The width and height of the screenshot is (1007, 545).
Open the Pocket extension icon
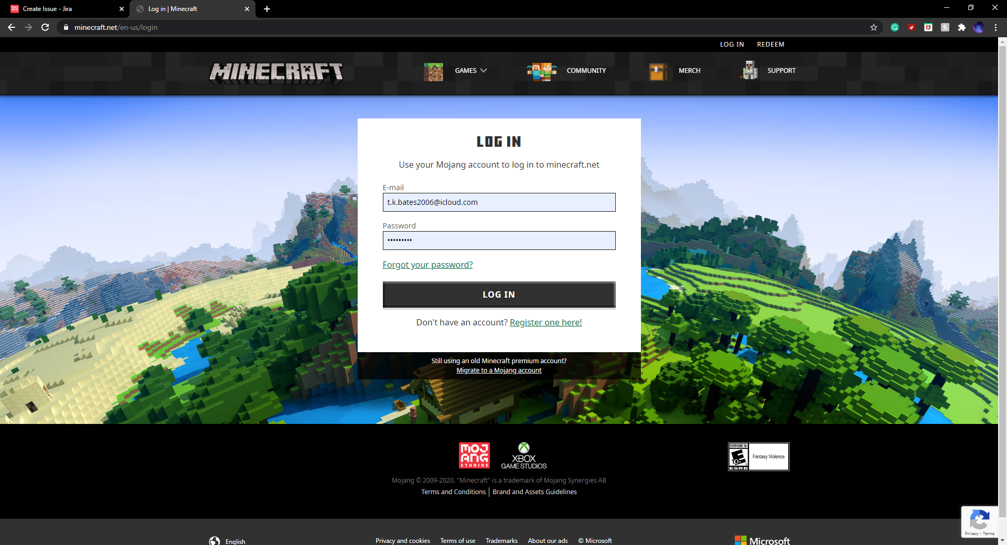928,27
